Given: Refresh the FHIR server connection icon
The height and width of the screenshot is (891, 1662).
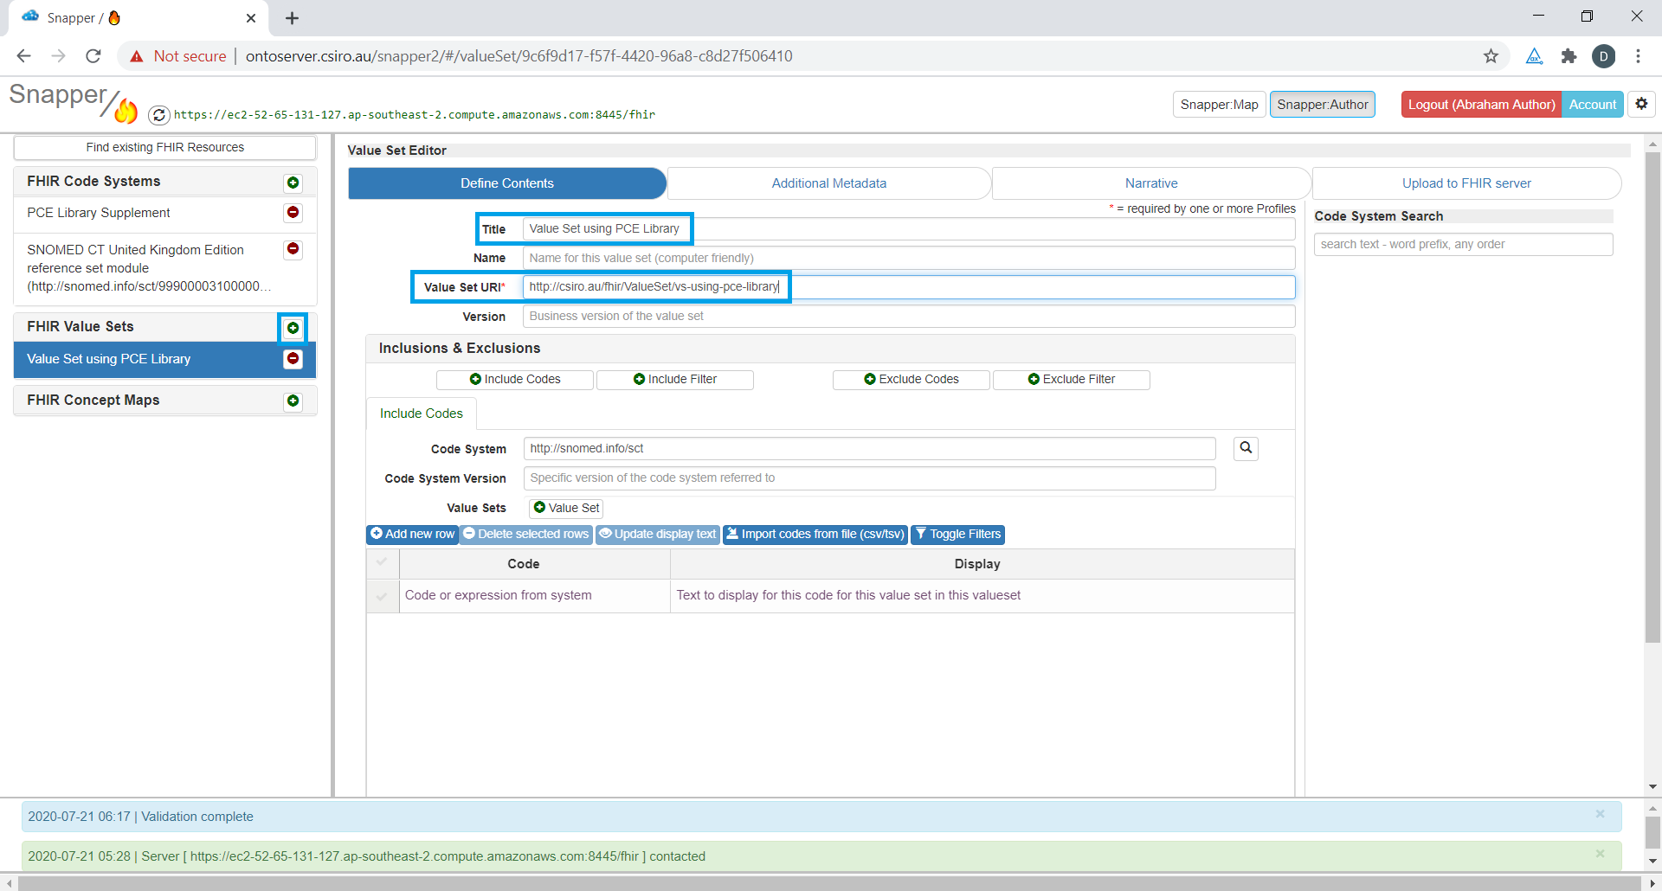Looking at the screenshot, I should pyautogui.click(x=158, y=114).
